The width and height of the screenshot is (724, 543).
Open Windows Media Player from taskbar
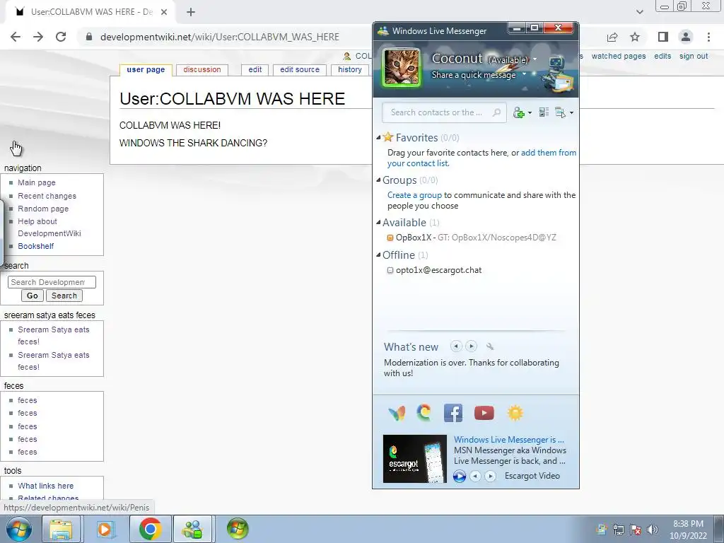(x=105, y=529)
